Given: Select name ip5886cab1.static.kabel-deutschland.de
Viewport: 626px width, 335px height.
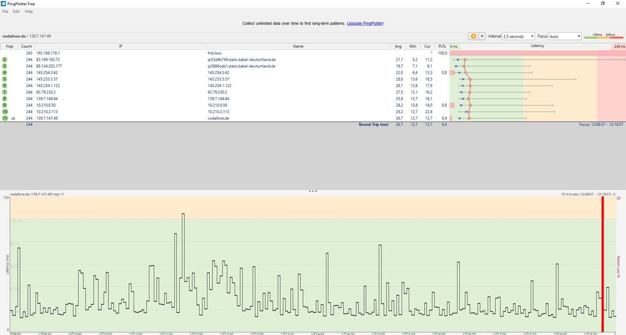Looking at the screenshot, I should tap(241, 66).
